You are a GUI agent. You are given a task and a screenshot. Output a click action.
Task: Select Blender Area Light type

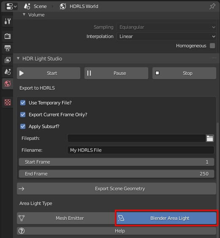coord(166,218)
